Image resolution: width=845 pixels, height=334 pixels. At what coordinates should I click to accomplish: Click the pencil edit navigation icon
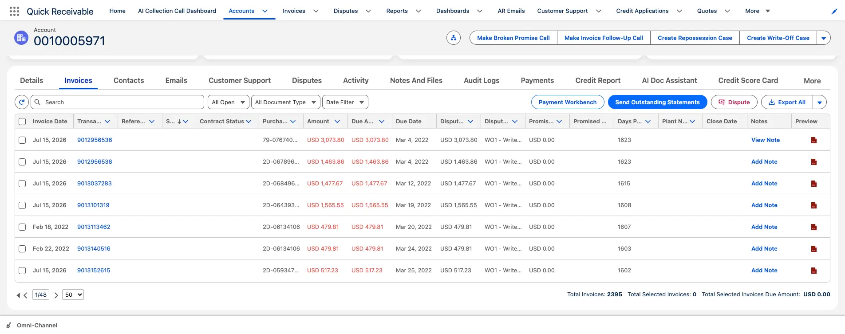834,12
